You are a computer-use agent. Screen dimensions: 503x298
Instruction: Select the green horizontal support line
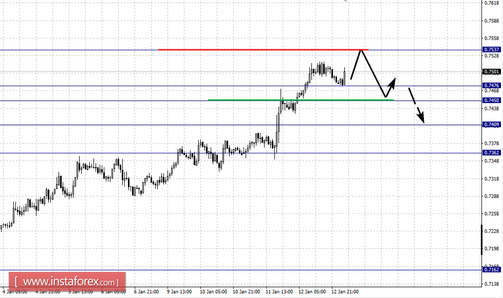(x=301, y=100)
